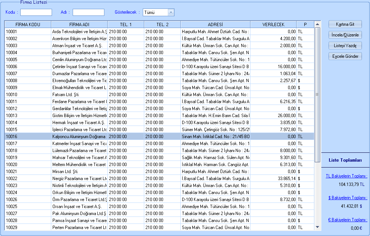Screen dimensions: 370x236
Task: Open the Gösterilecek dropdown showing Tümü
Action: [x=170, y=13]
